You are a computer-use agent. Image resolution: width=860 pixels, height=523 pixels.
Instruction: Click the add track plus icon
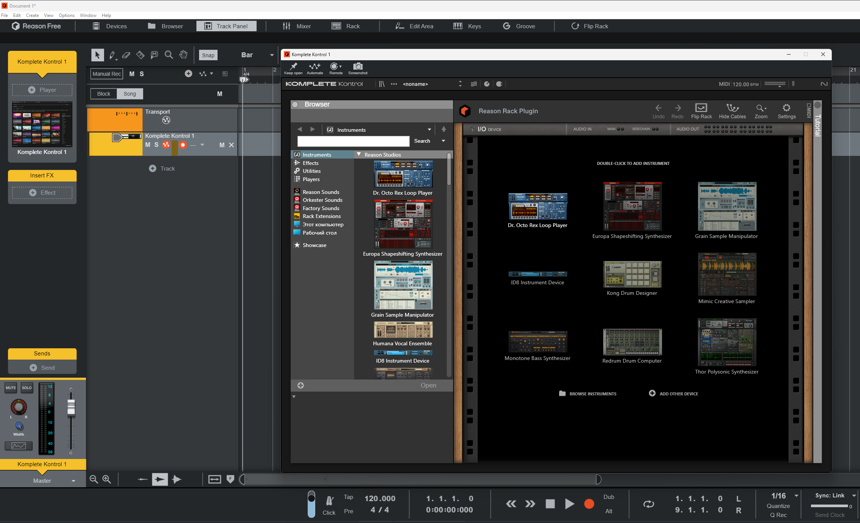point(152,168)
